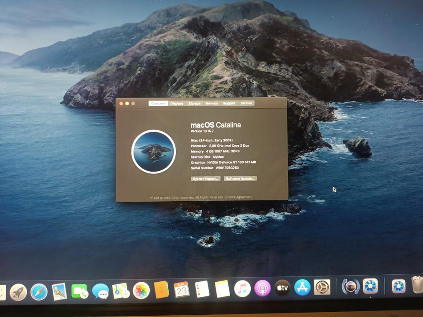This screenshot has width=423, height=317.
Task: Click the fan control icon beside the Trash
Action: pyautogui.click(x=399, y=286)
